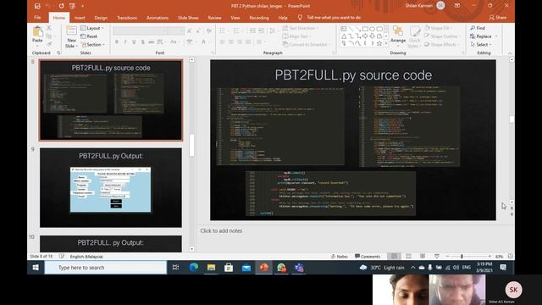The width and height of the screenshot is (542, 305).
Task: Open the Recording tab
Action: [259, 18]
